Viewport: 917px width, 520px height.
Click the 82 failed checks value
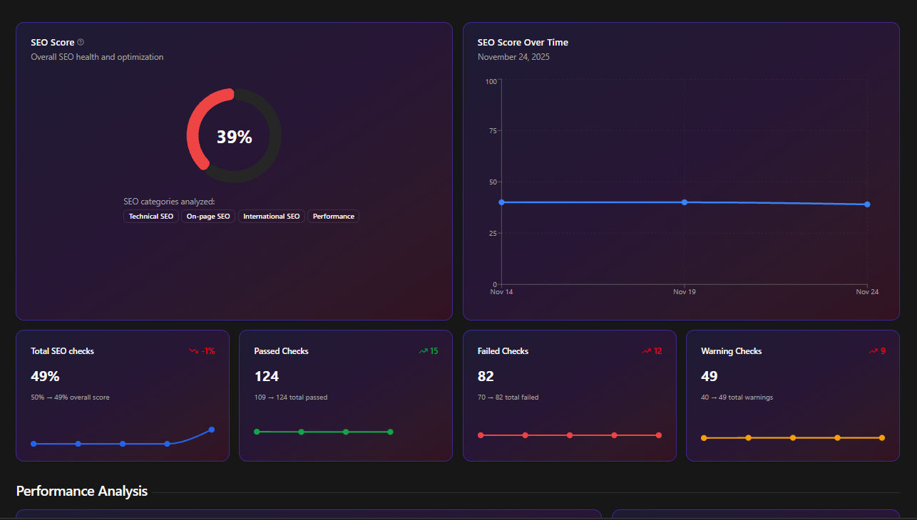coord(486,376)
